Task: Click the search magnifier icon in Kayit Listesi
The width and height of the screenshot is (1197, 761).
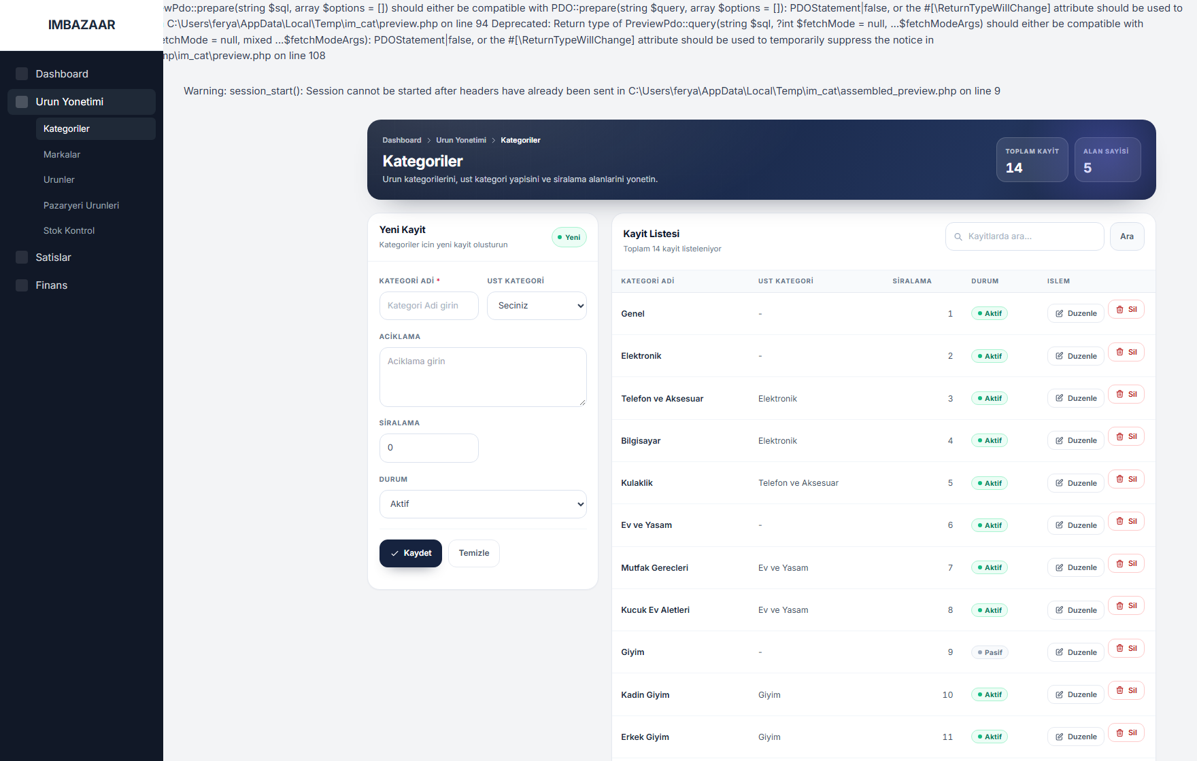Action: point(958,236)
